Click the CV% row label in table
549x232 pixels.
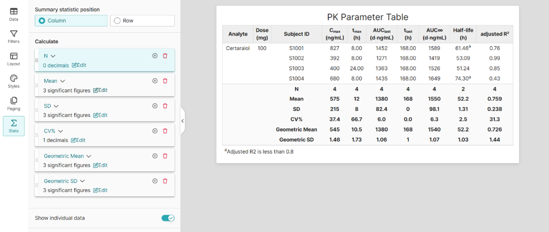[x=297, y=119]
